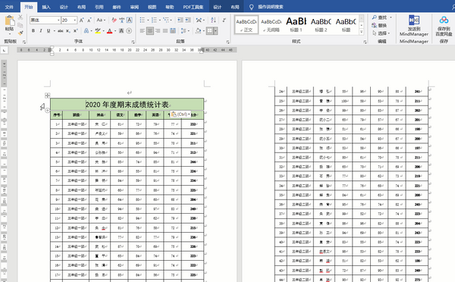Apply the 标题 1 style

[x=297, y=25]
